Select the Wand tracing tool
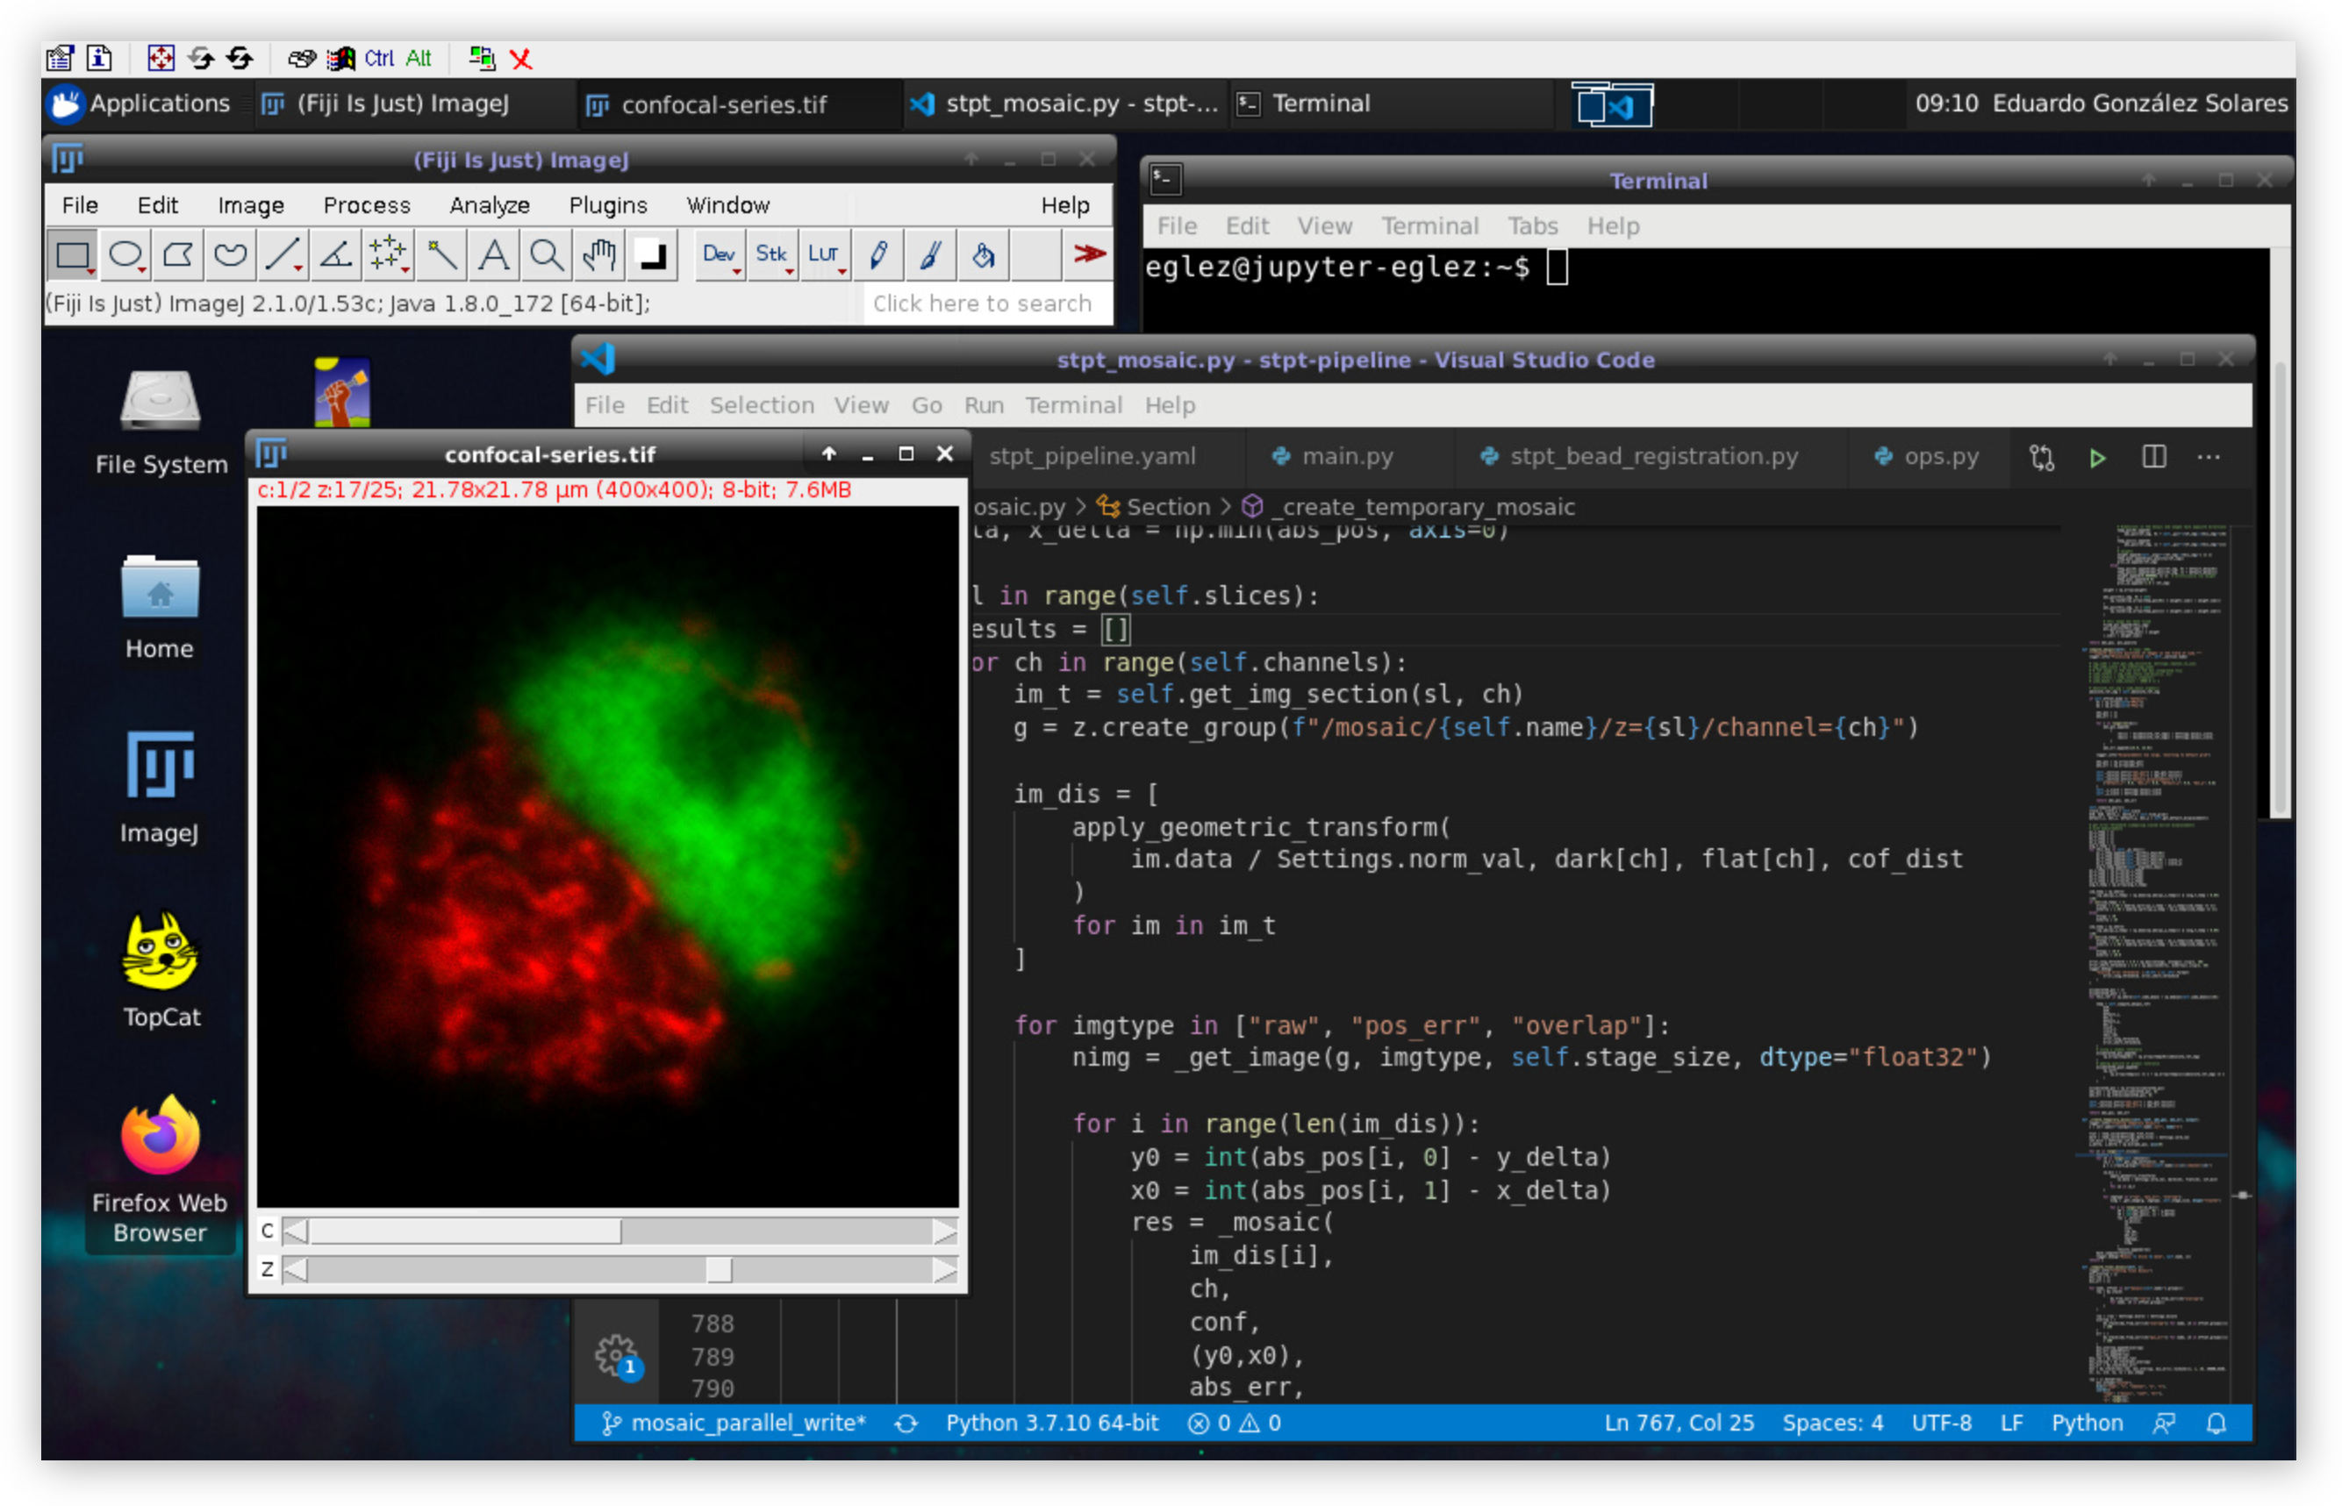2342x1506 pixels. pyautogui.click(x=441, y=255)
